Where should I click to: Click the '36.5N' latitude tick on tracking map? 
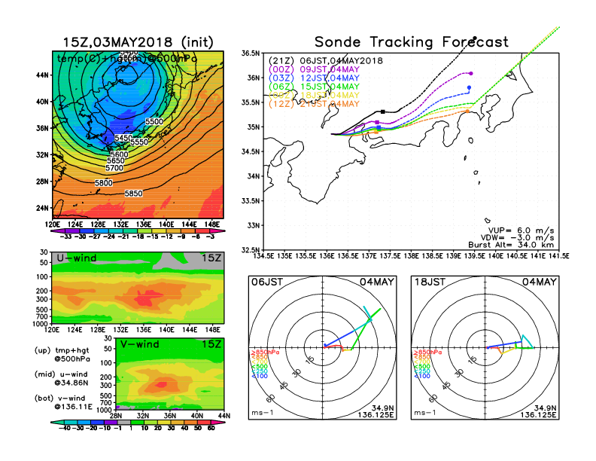coord(251,53)
